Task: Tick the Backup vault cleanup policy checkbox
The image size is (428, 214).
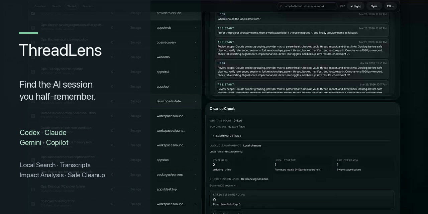Action: [x=33, y=42]
